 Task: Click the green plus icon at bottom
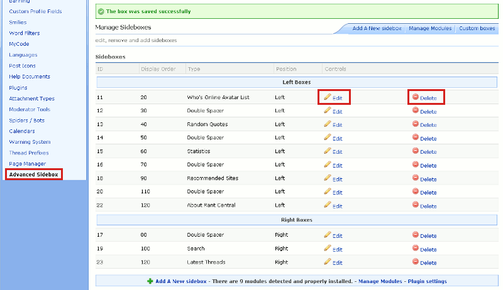pyautogui.click(x=150, y=281)
